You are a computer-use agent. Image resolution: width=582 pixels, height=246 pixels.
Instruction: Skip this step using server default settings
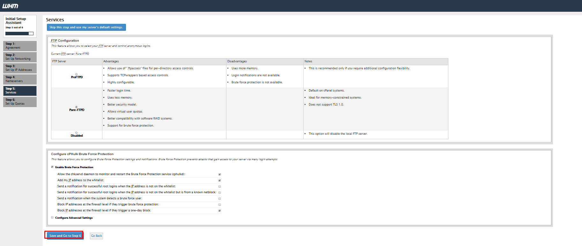86,27
